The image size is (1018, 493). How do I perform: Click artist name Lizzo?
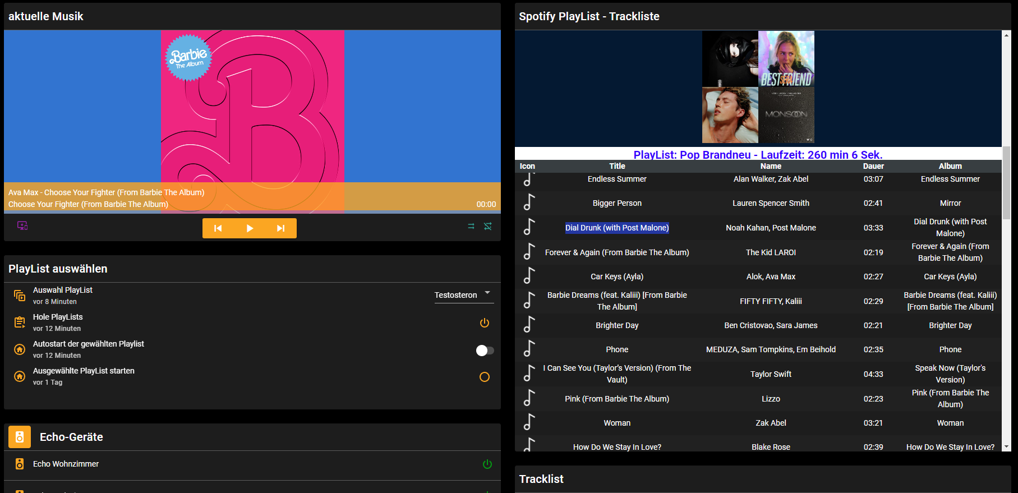pyautogui.click(x=771, y=399)
